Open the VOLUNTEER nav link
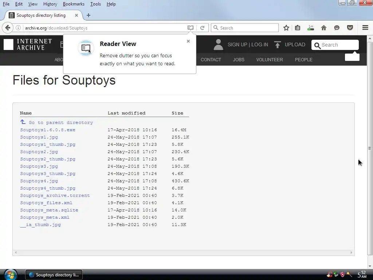 coord(270,59)
